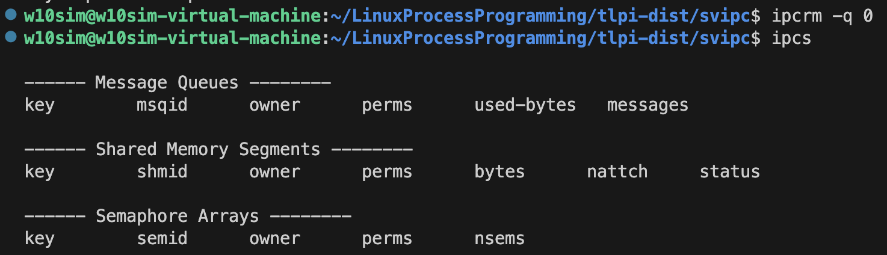Select the msqid column header
Image resolution: width=887 pixels, height=255 pixels.
[162, 105]
